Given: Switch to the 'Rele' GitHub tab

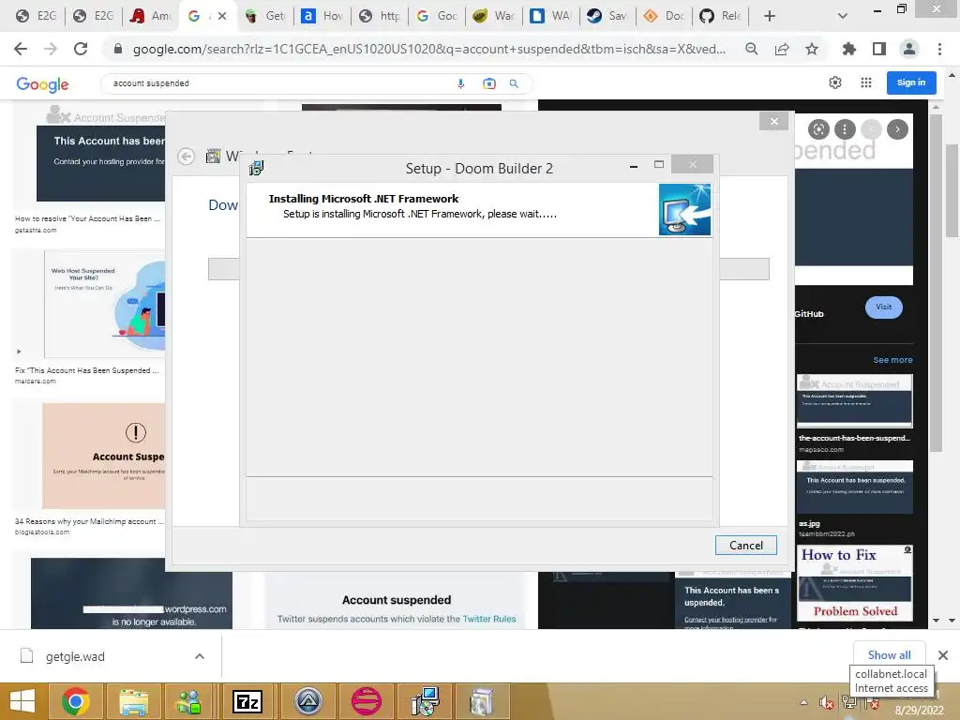Looking at the screenshot, I should [720, 16].
